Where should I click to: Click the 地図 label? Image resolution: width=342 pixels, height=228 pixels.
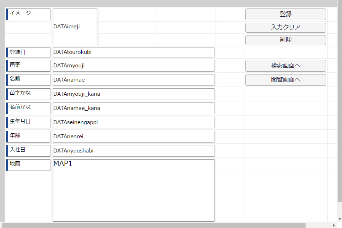point(28,165)
